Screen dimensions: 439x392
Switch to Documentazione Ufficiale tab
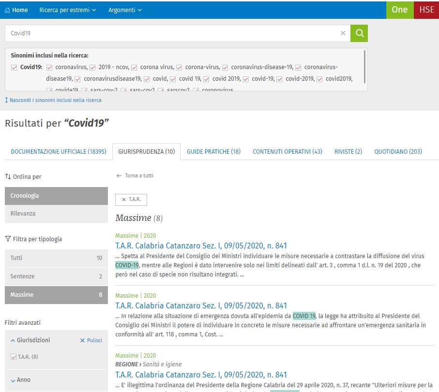click(x=59, y=152)
